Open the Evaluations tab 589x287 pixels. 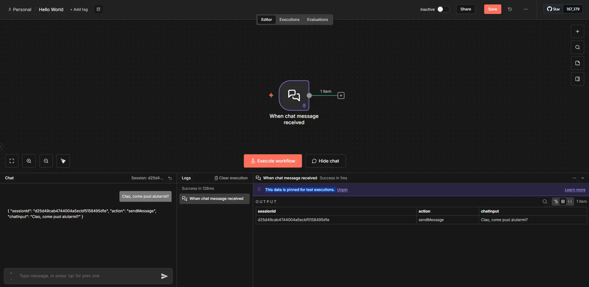tap(317, 20)
